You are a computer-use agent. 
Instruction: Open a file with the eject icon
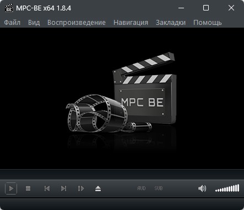tap(98, 188)
